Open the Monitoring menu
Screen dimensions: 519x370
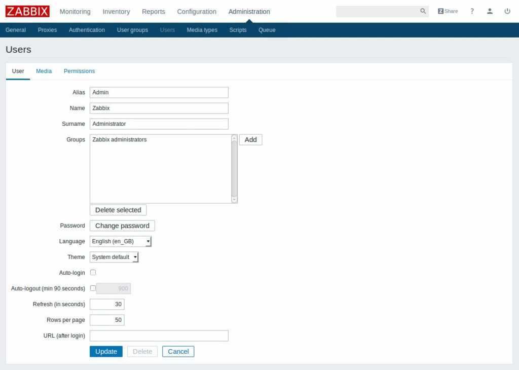click(75, 11)
